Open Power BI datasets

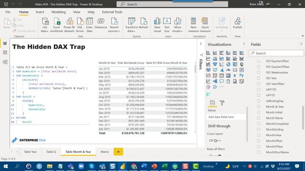tap(69, 25)
